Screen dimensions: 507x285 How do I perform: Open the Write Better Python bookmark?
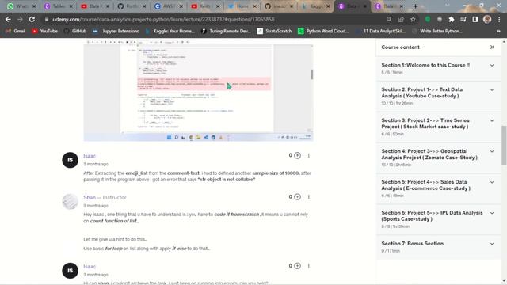click(x=437, y=31)
